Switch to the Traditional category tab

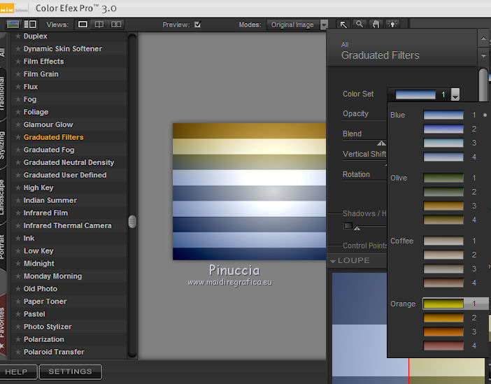click(x=3, y=94)
